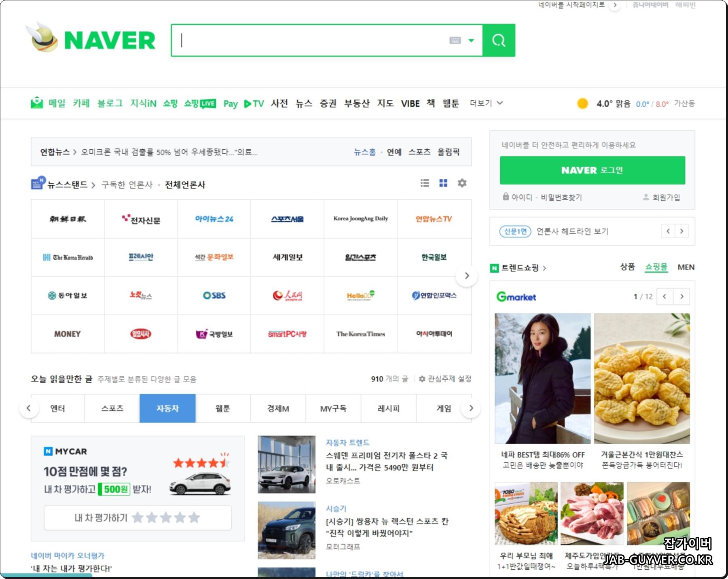Viewport: 728px width, 579px height.
Task: Select the 경제M topic tab
Action: tap(278, 408)
